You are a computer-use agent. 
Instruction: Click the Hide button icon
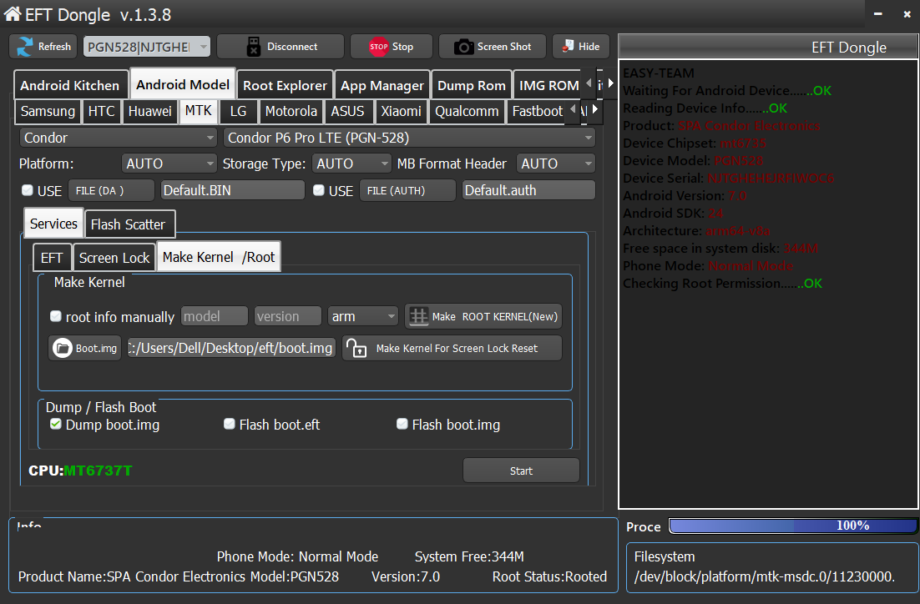point(568,46)
